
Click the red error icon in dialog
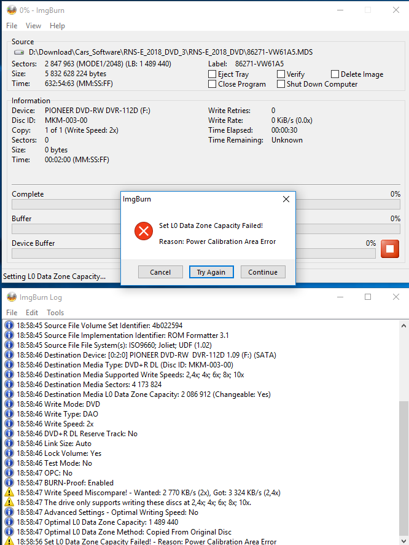coord(144,231)
